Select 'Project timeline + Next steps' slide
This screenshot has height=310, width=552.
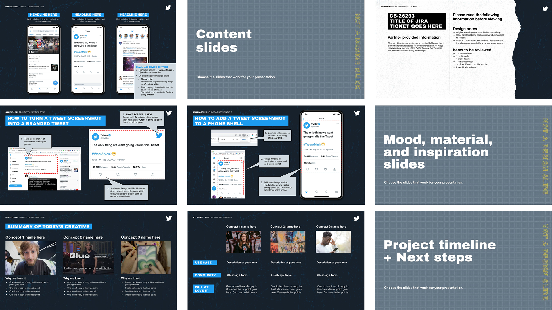click(x=463, y=260)
